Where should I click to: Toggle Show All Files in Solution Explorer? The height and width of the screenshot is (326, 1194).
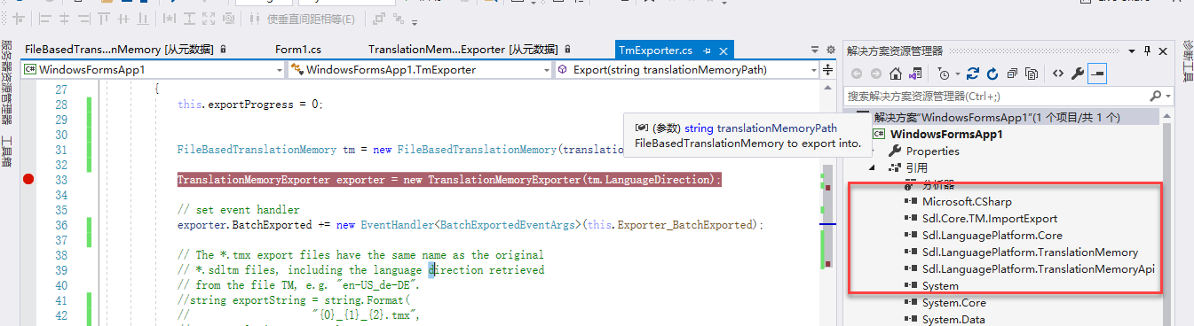(1032, 74)
